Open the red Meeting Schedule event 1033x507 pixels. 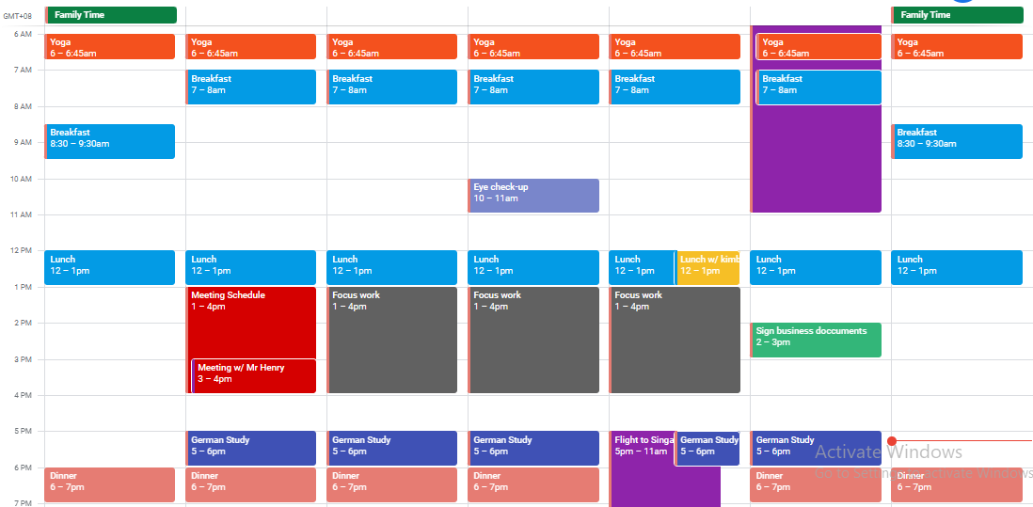[x=251, y=320]
